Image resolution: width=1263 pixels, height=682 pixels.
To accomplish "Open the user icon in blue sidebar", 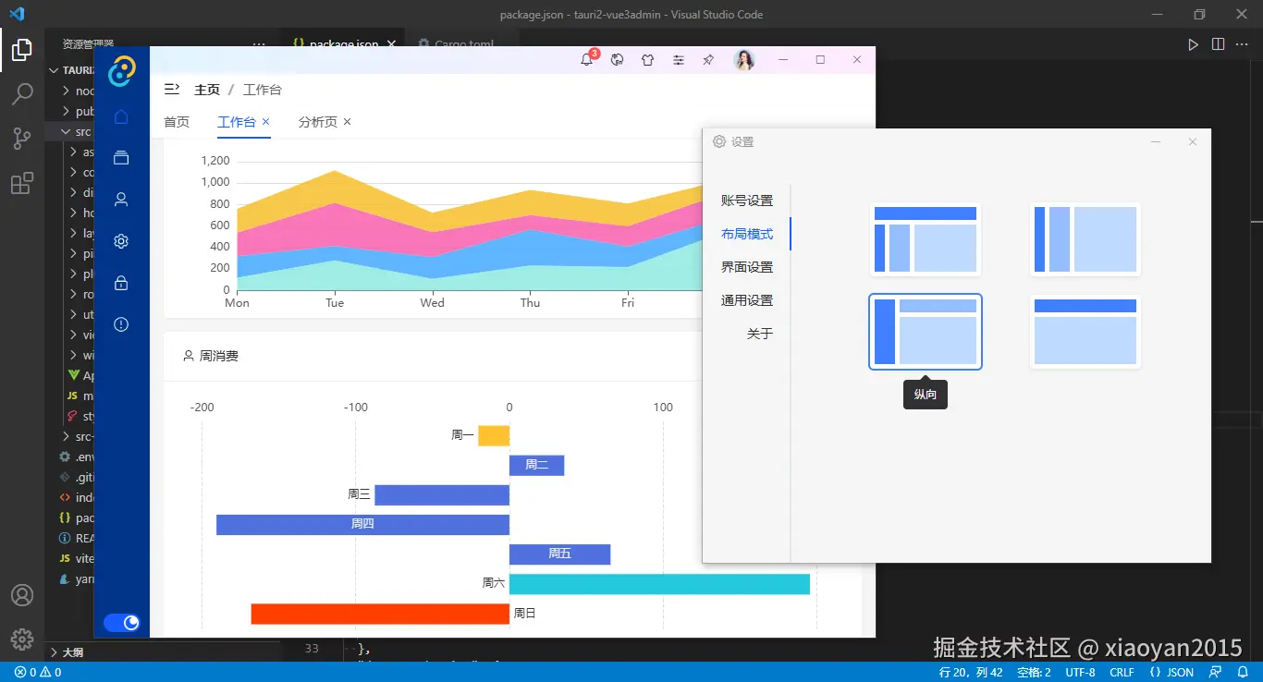I will click(x=121, y=200).
